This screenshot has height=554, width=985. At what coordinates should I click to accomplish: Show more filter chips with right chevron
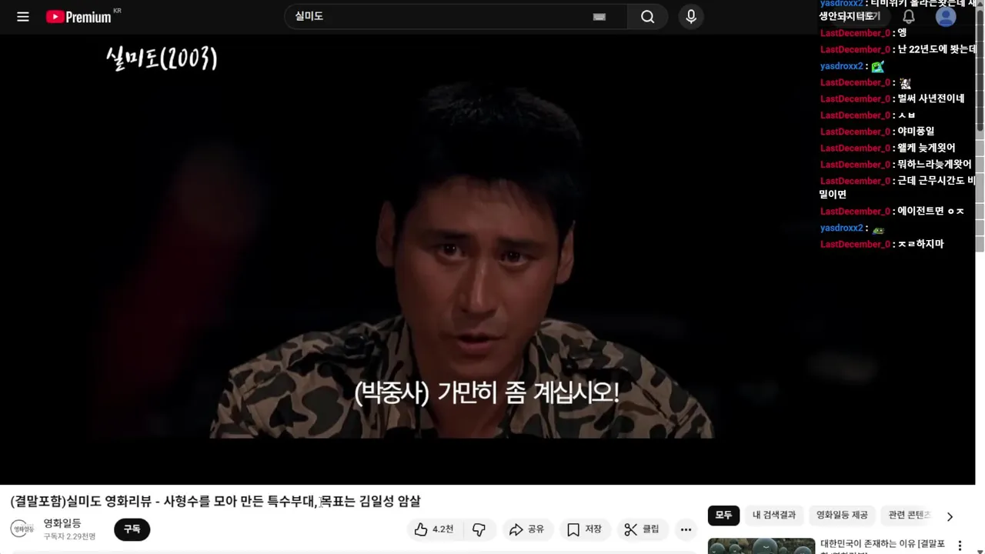click(950, 516)
